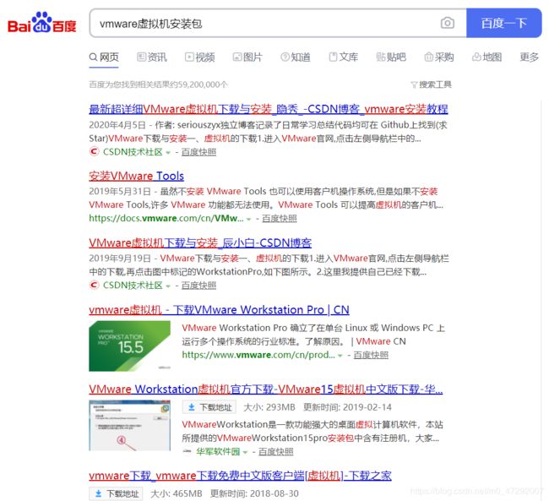Click 华军软件园 source link
This screenshot has height=501, width=549.
point(218,452)
